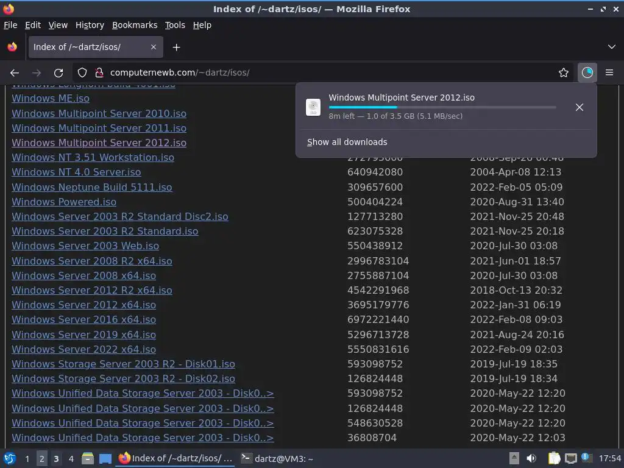Toggle the downloads panel button
The image size is (624, 468).
(587, 73)
